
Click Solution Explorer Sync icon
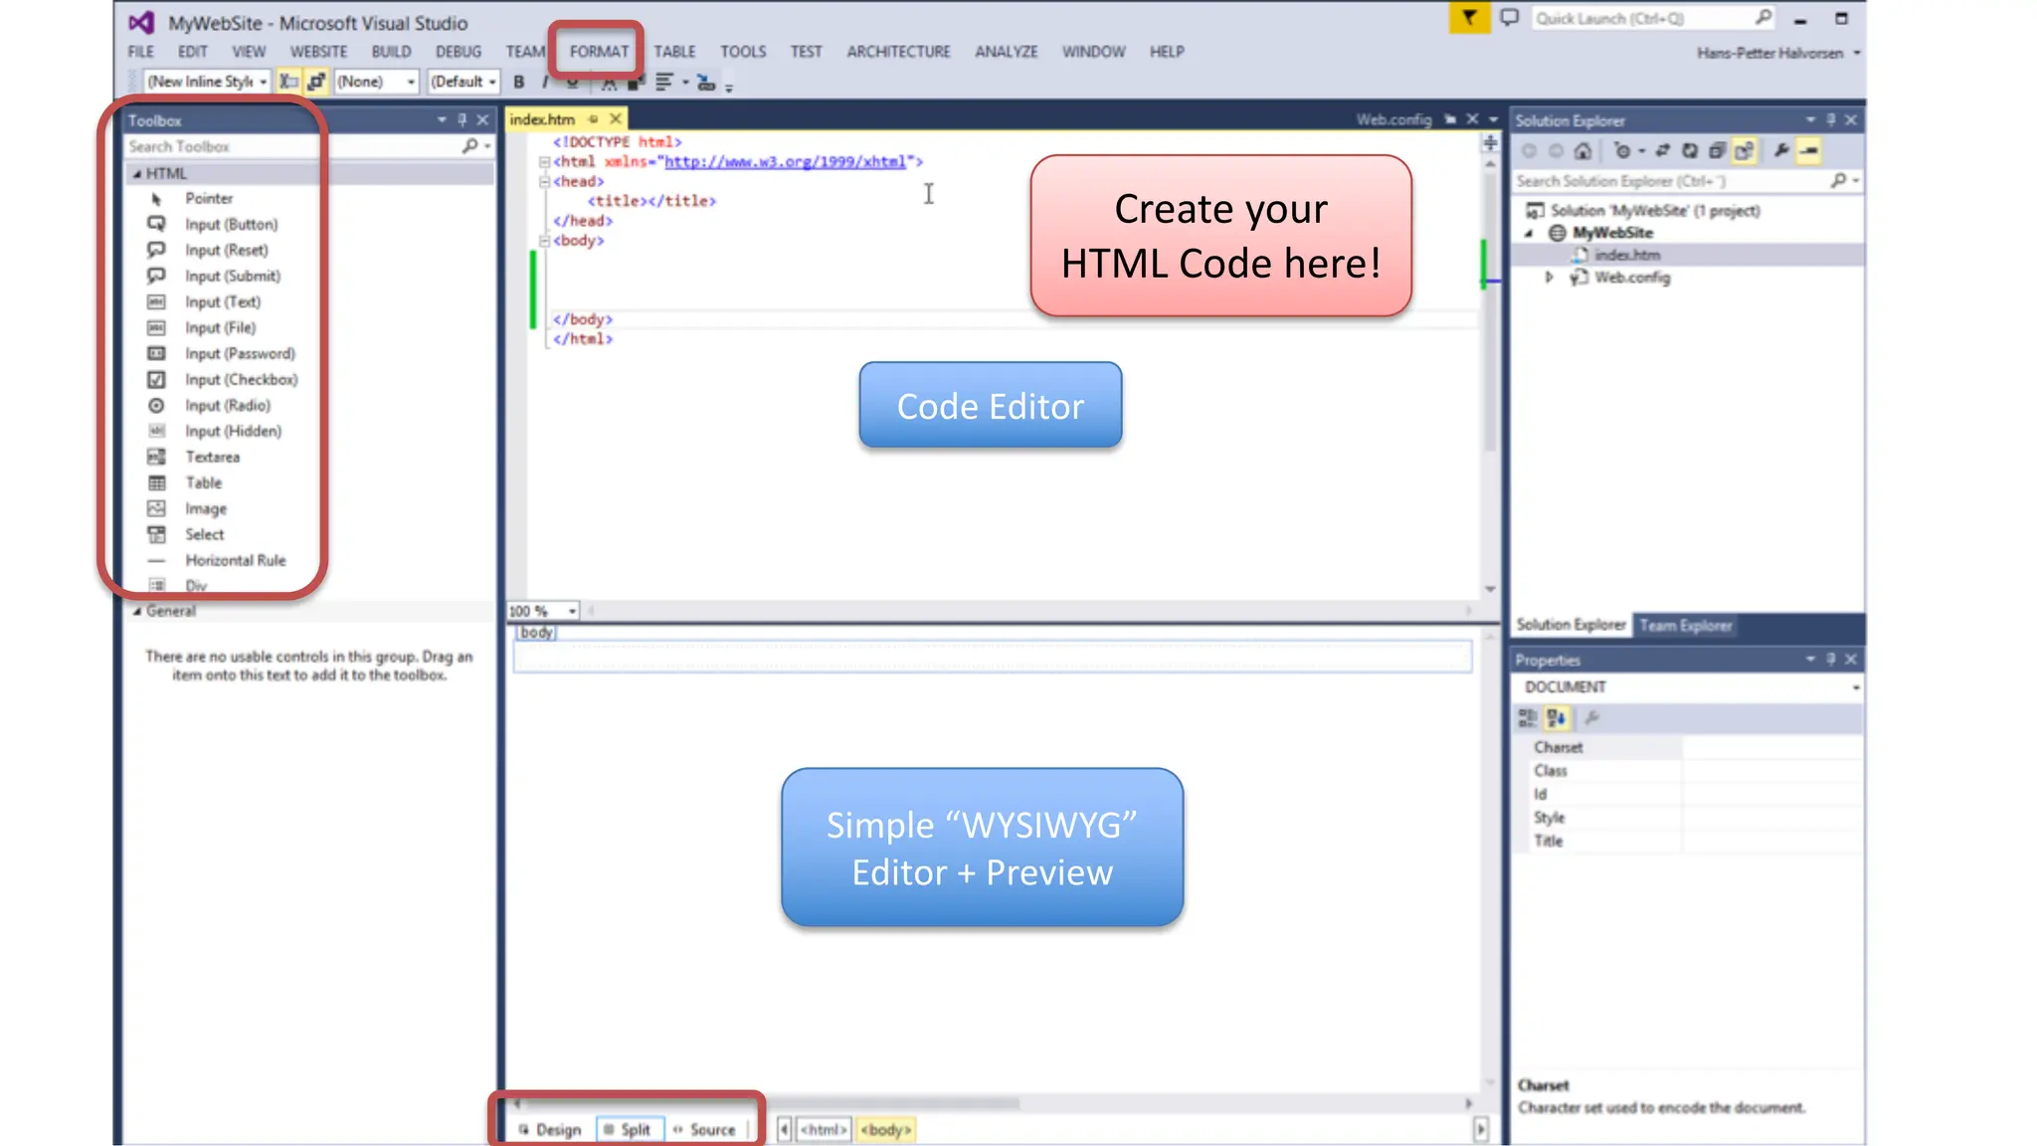(1662, 151)
